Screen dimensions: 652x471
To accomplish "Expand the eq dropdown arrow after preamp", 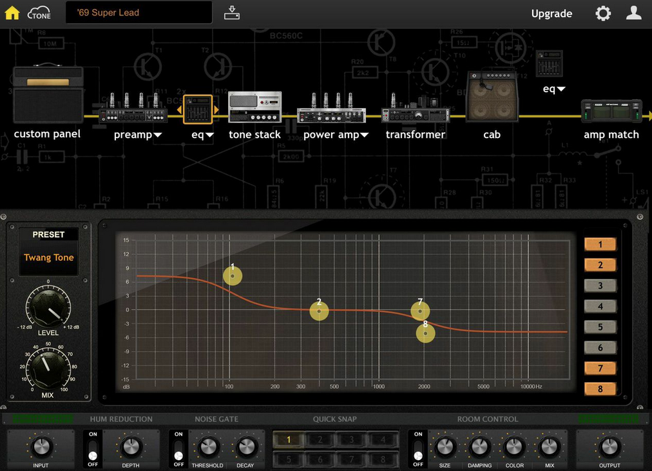I will (x=209, y=135).
